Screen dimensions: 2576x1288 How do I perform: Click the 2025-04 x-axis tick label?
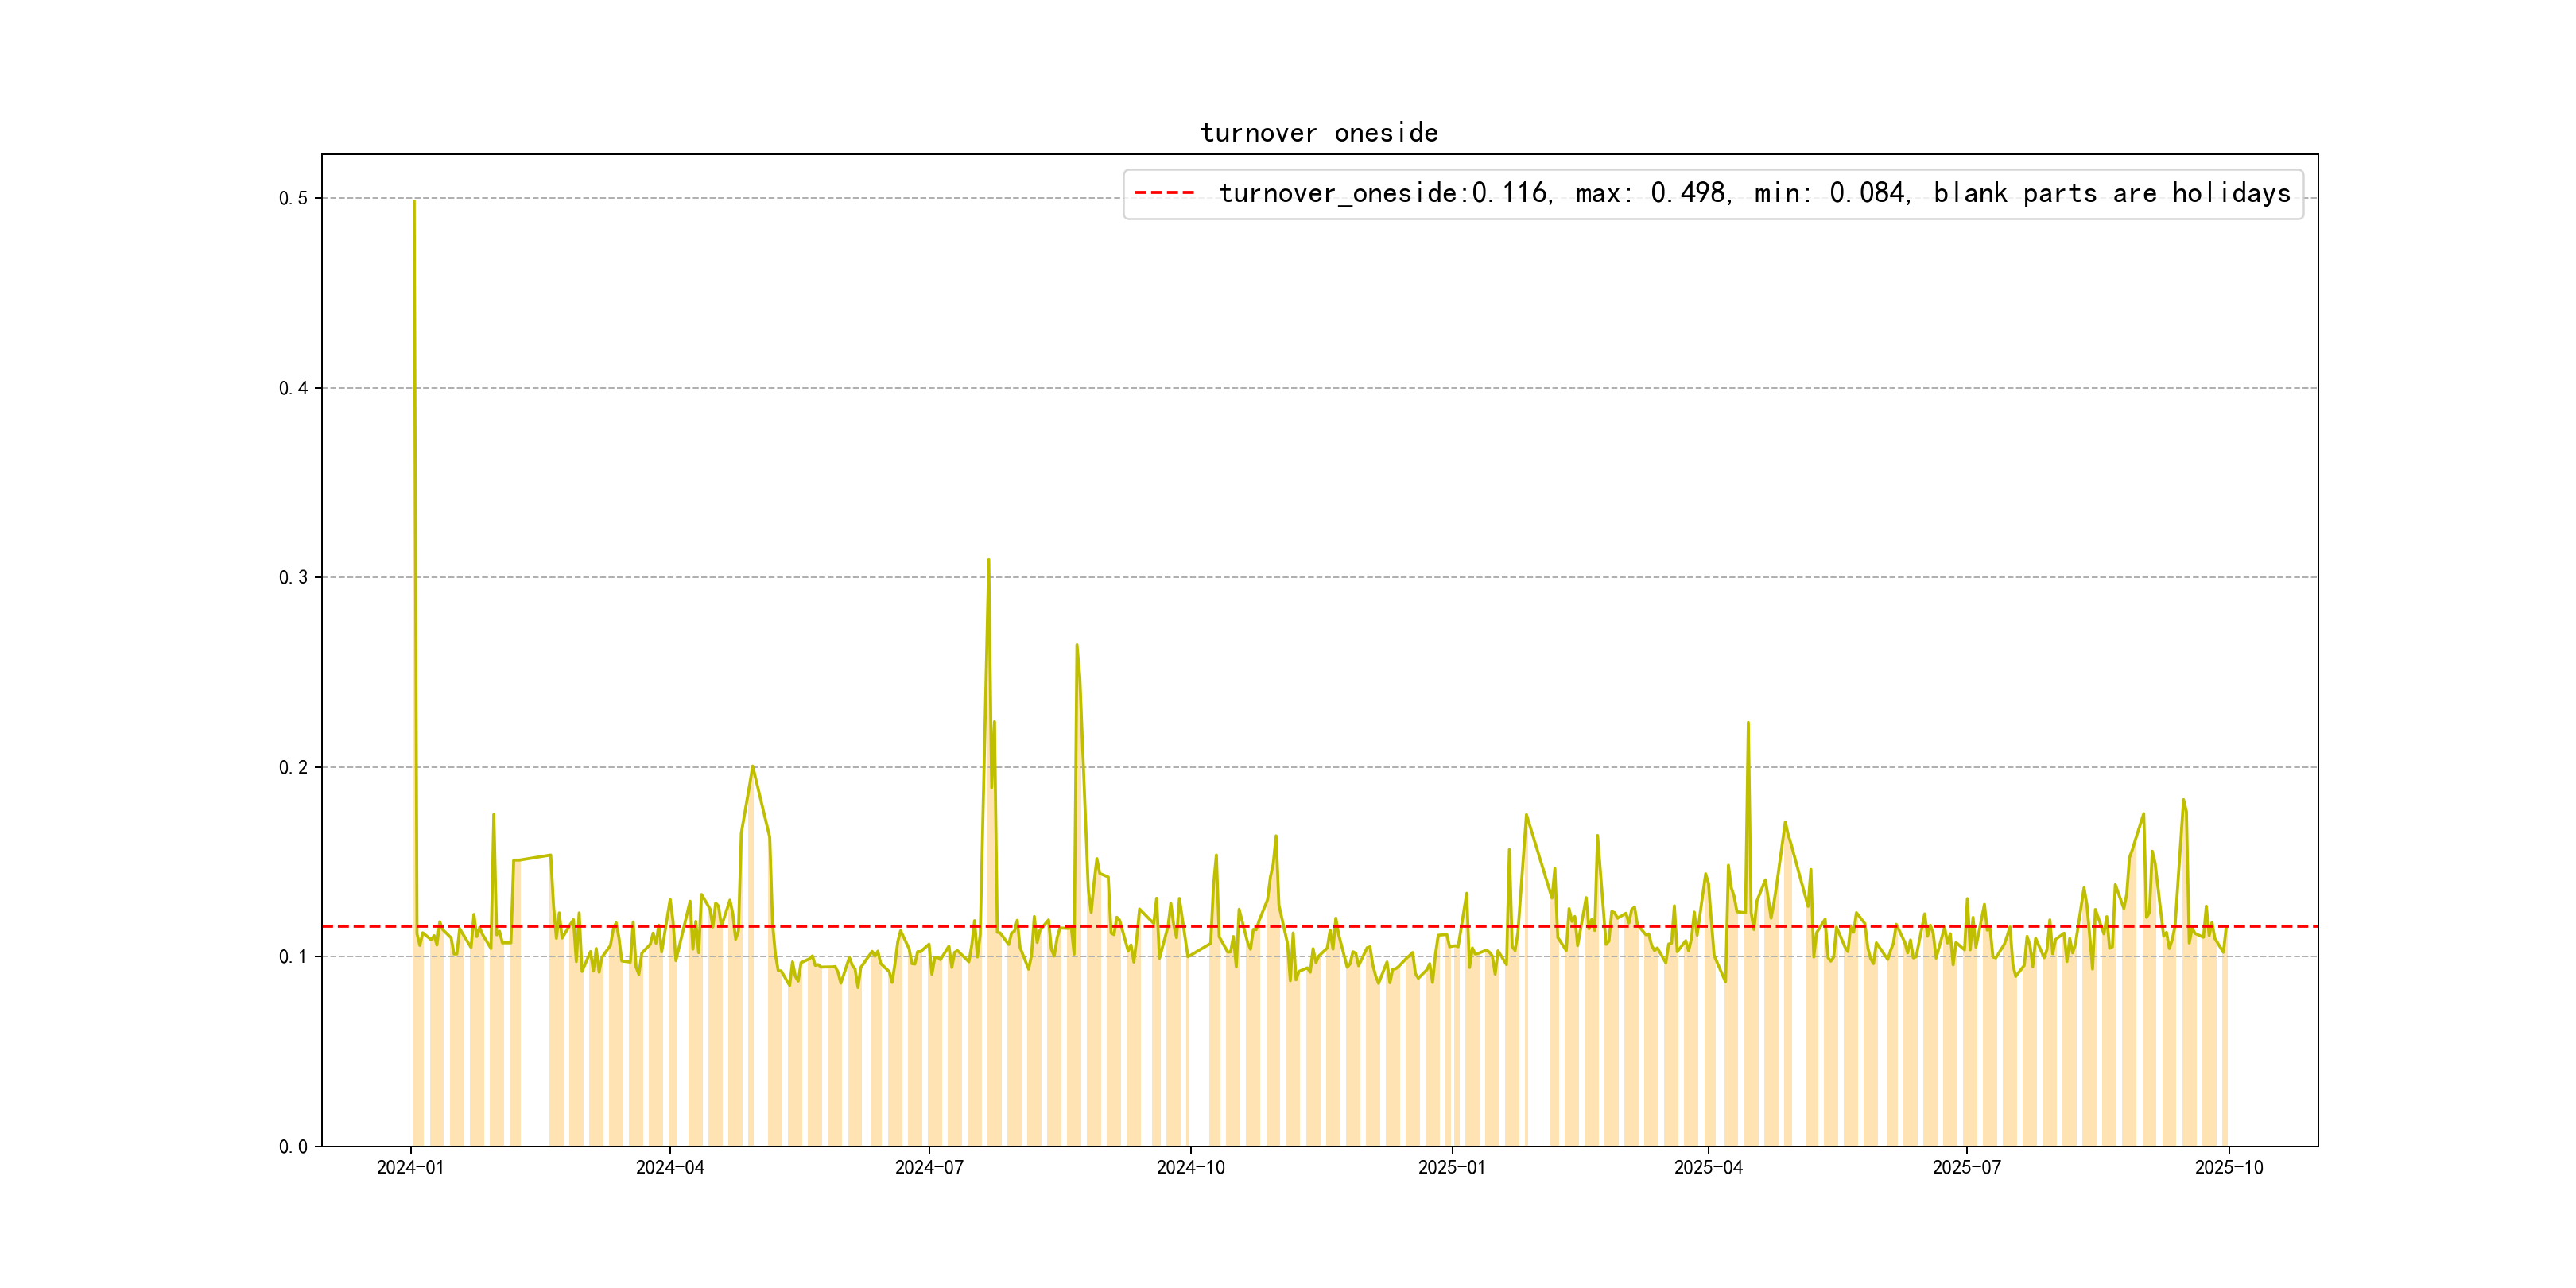(x=1708, y=1167)
